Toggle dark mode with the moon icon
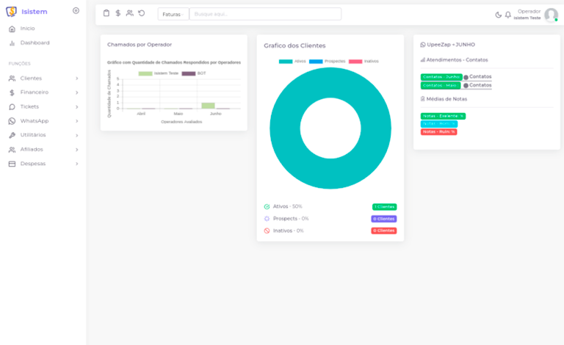The width and height of the screenshot is (564, 345). 498,15
